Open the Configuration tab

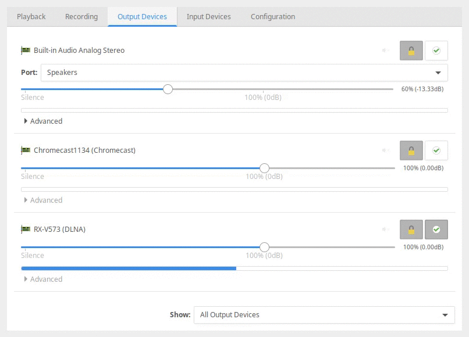(x=273, y=17)
